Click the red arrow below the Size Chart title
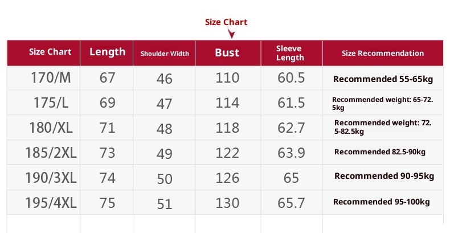This screenshot has width=450, height=233. click(x=227, y=34)
